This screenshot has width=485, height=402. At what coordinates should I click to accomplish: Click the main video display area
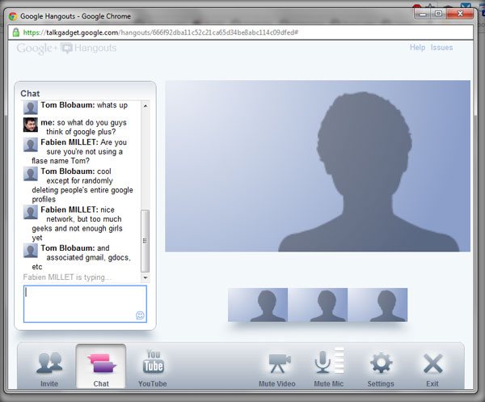click(x=318, y=166)
